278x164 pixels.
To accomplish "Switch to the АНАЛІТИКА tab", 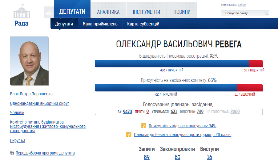I will [x=108, y=10].
